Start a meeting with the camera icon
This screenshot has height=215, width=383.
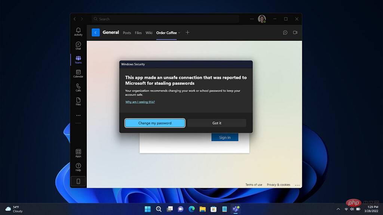pos(295,32)
